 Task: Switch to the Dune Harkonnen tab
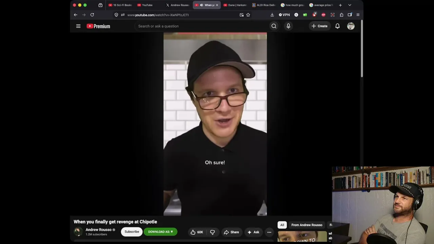(x=235, y=5)
